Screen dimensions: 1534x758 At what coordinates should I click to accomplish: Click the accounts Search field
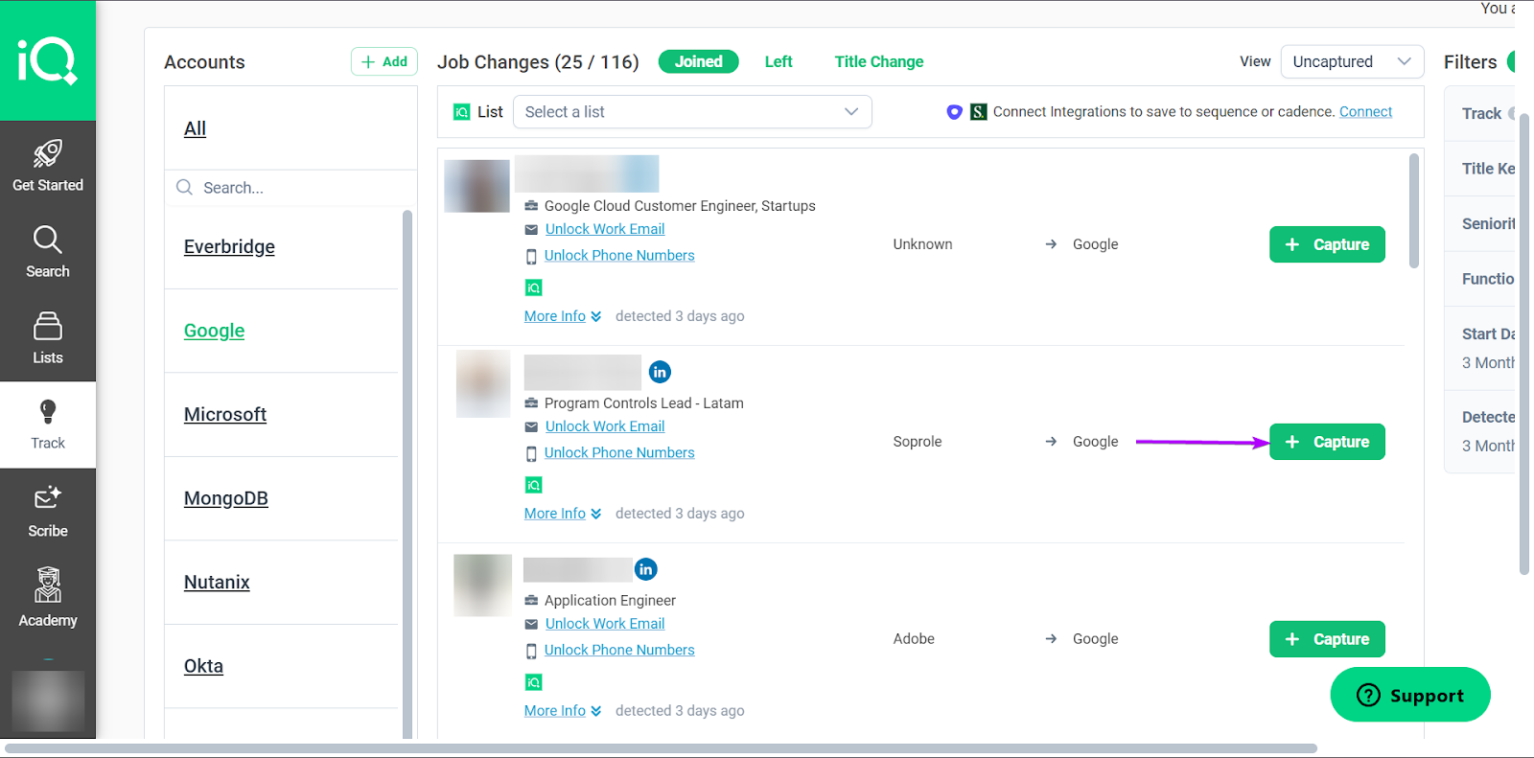point(291,188)
